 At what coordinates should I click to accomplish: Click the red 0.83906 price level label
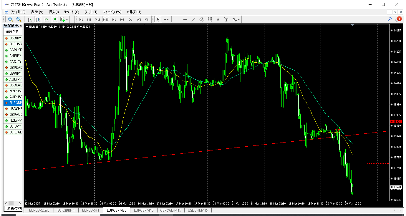tap(395, 121)
